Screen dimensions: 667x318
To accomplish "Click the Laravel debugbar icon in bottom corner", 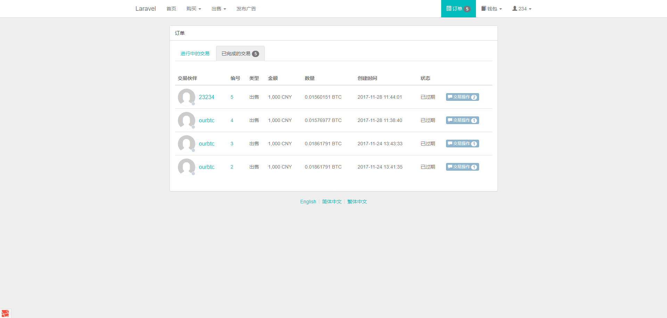I will [5, 313].
